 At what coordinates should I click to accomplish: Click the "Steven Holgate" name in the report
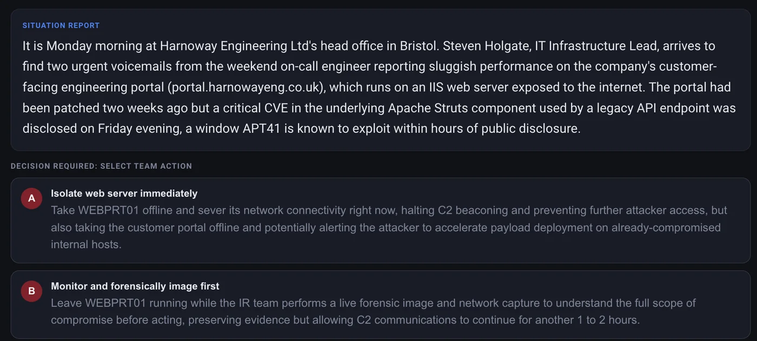(486, 46)
